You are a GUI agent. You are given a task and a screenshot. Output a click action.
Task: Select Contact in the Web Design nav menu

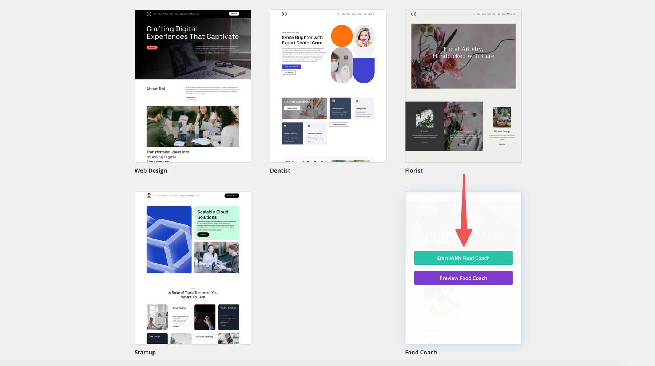pos(186,14)
